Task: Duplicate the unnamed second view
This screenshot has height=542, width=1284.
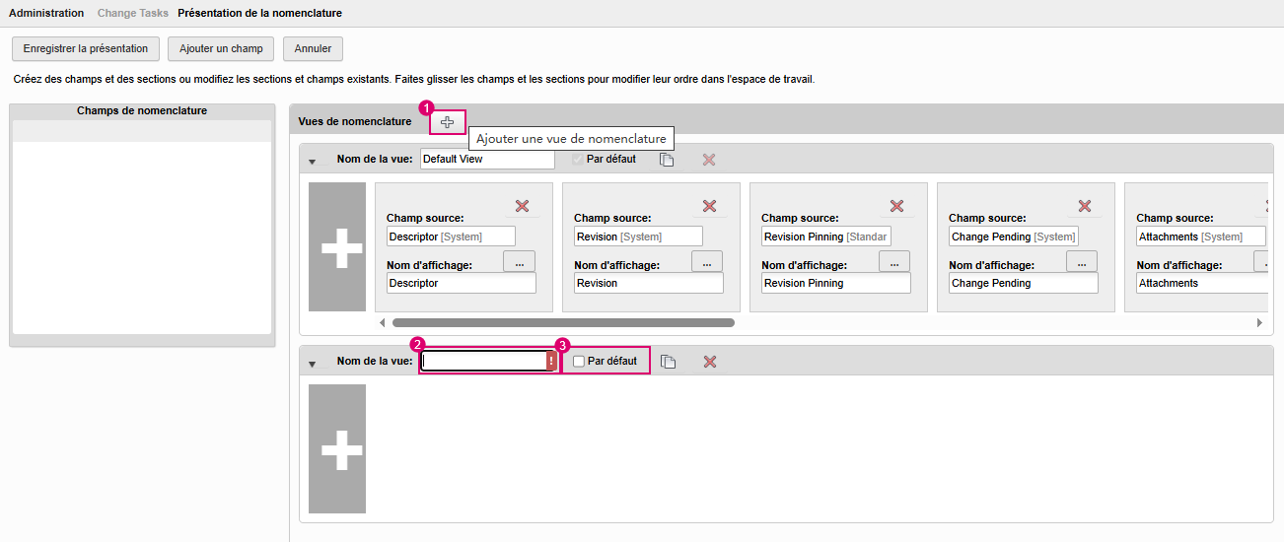Action: click(668, 362)
